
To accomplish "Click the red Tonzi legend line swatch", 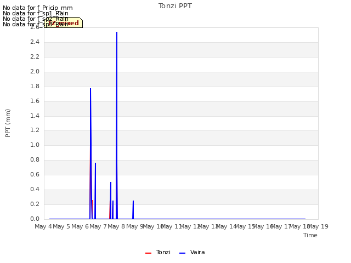I will [x=149, y=253].
